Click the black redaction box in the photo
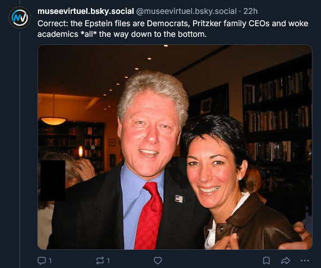 point(53,180)
